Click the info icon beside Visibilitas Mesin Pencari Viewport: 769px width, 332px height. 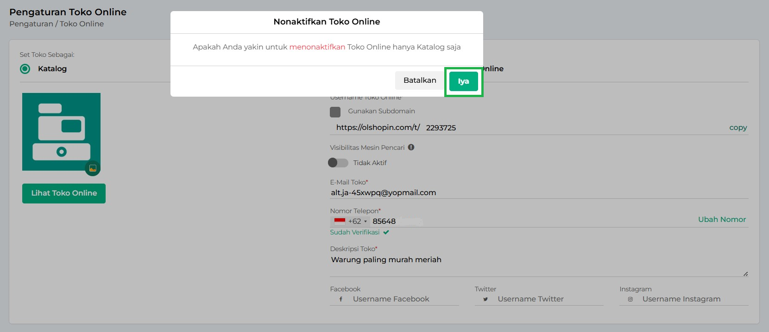point(411,148)
